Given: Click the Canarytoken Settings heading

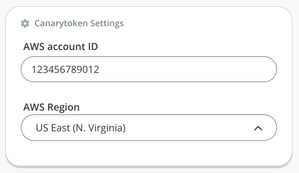Looking at the screenshot, I should [x=79, y=23].
